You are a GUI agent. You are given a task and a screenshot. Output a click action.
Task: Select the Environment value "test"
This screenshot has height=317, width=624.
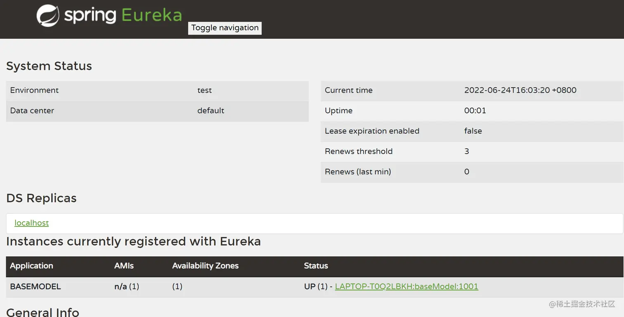click(204, 91)
